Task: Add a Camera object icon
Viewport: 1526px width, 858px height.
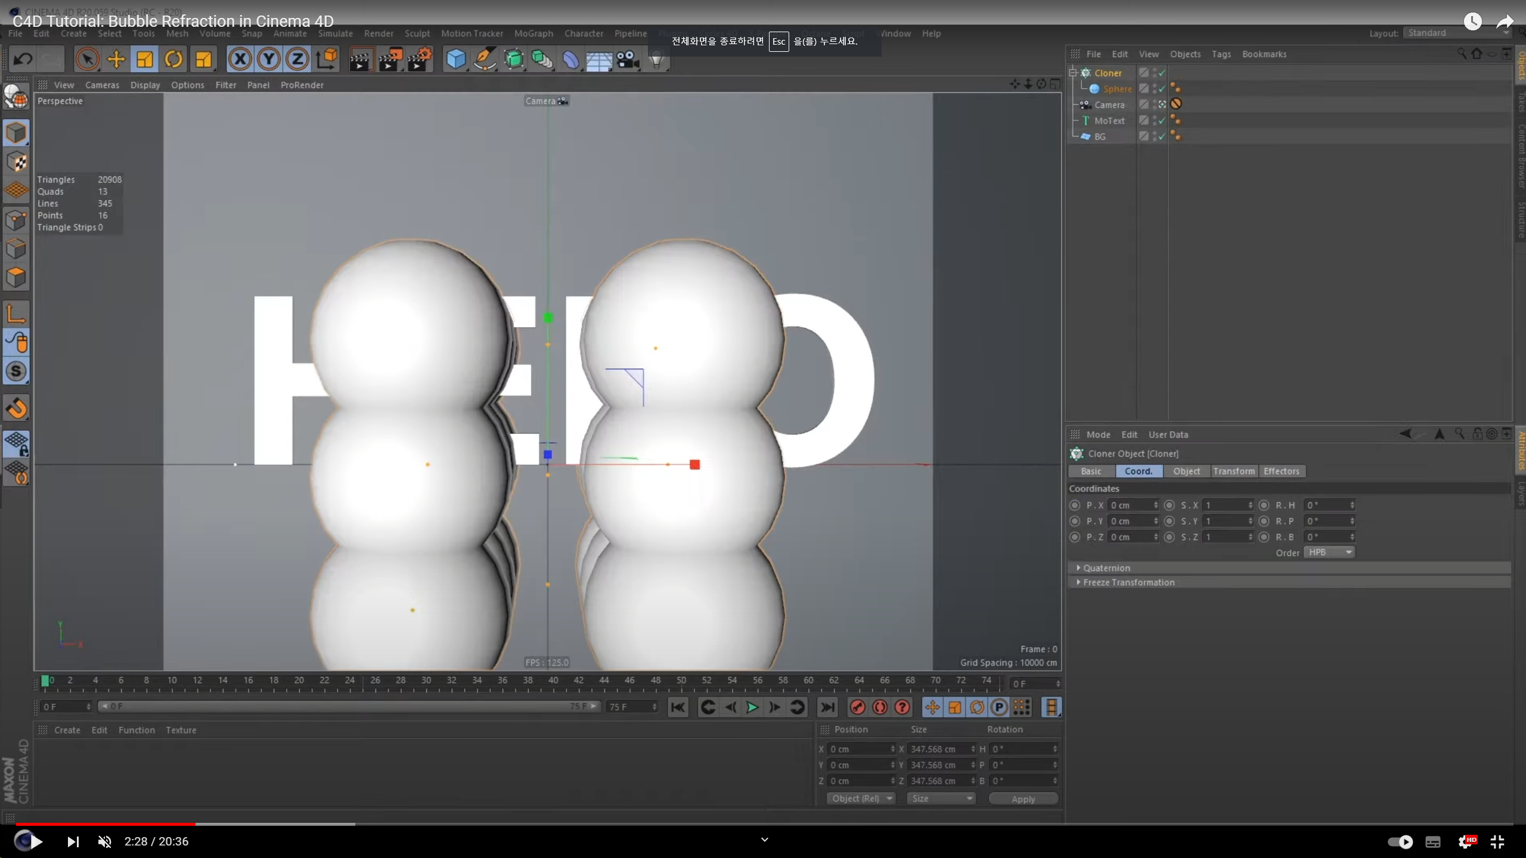Action: click(x=627, y=60)
